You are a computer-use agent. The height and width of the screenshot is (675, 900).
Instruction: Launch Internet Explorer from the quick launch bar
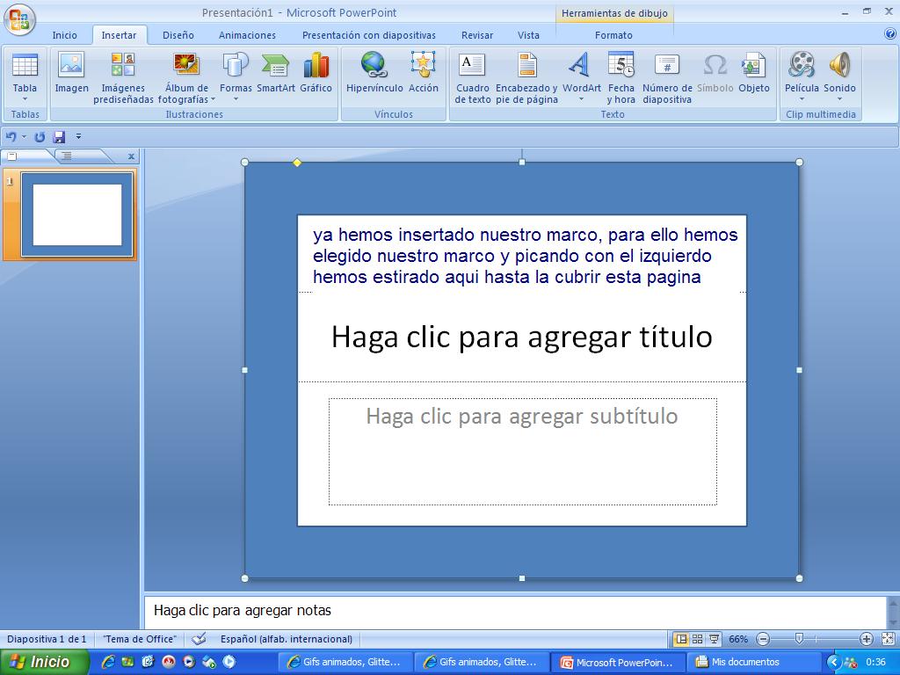coord(107,662)
